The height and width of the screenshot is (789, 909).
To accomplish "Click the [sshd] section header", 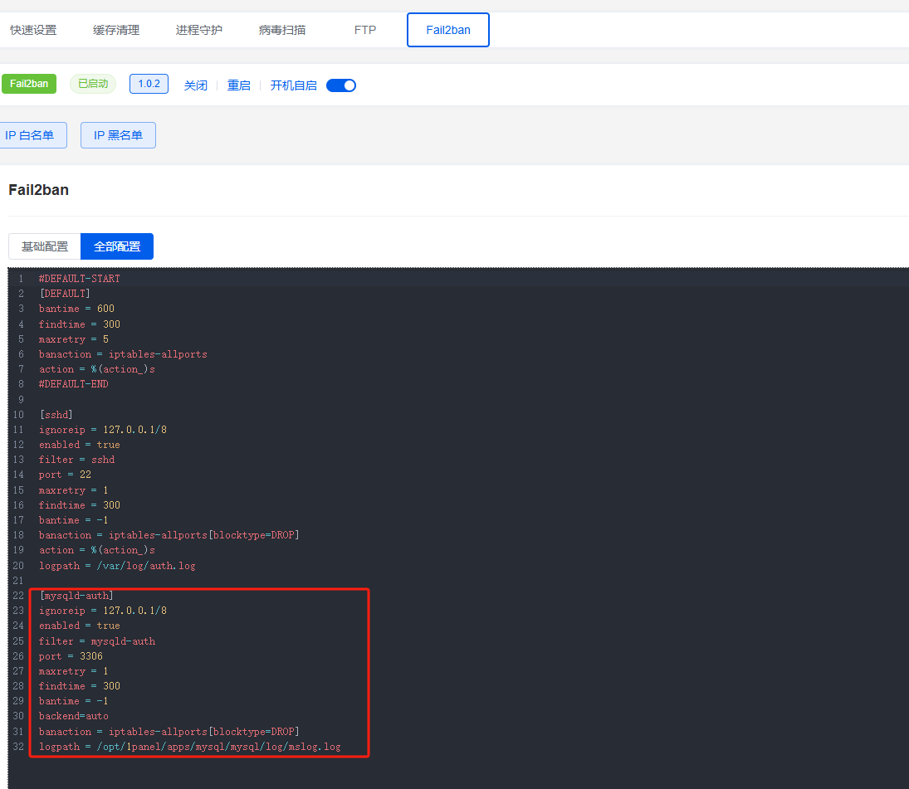I will (x=56, y=415).
